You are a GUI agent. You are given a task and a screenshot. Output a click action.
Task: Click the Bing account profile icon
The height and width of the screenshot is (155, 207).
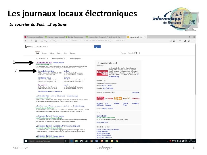(136, 53)
